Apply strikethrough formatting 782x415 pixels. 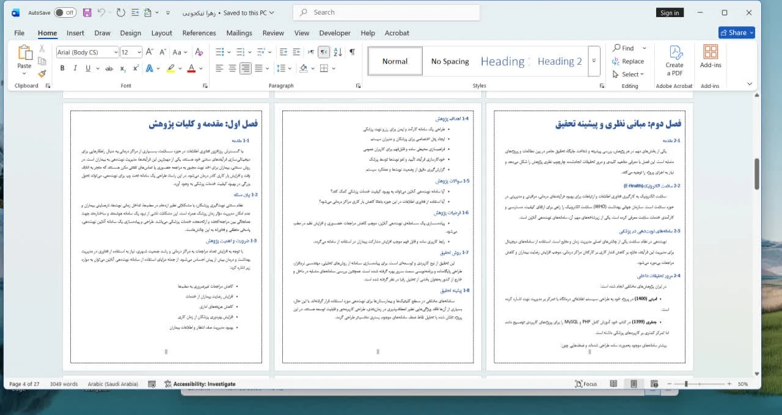(109, 68)
